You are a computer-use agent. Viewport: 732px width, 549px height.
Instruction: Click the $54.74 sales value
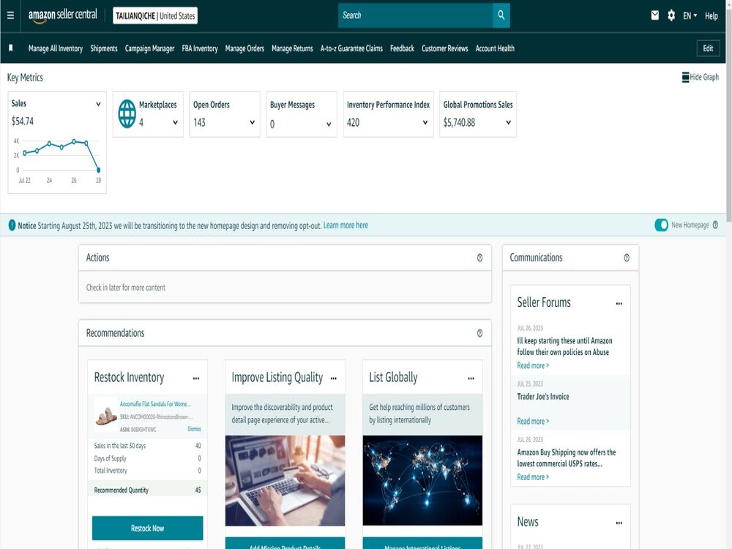[23, 122]
